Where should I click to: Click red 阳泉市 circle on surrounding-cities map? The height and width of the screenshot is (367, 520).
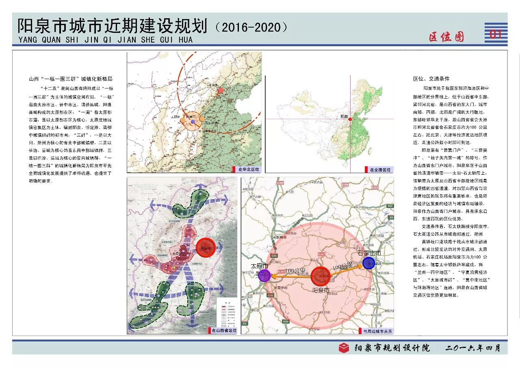(321, 276)
